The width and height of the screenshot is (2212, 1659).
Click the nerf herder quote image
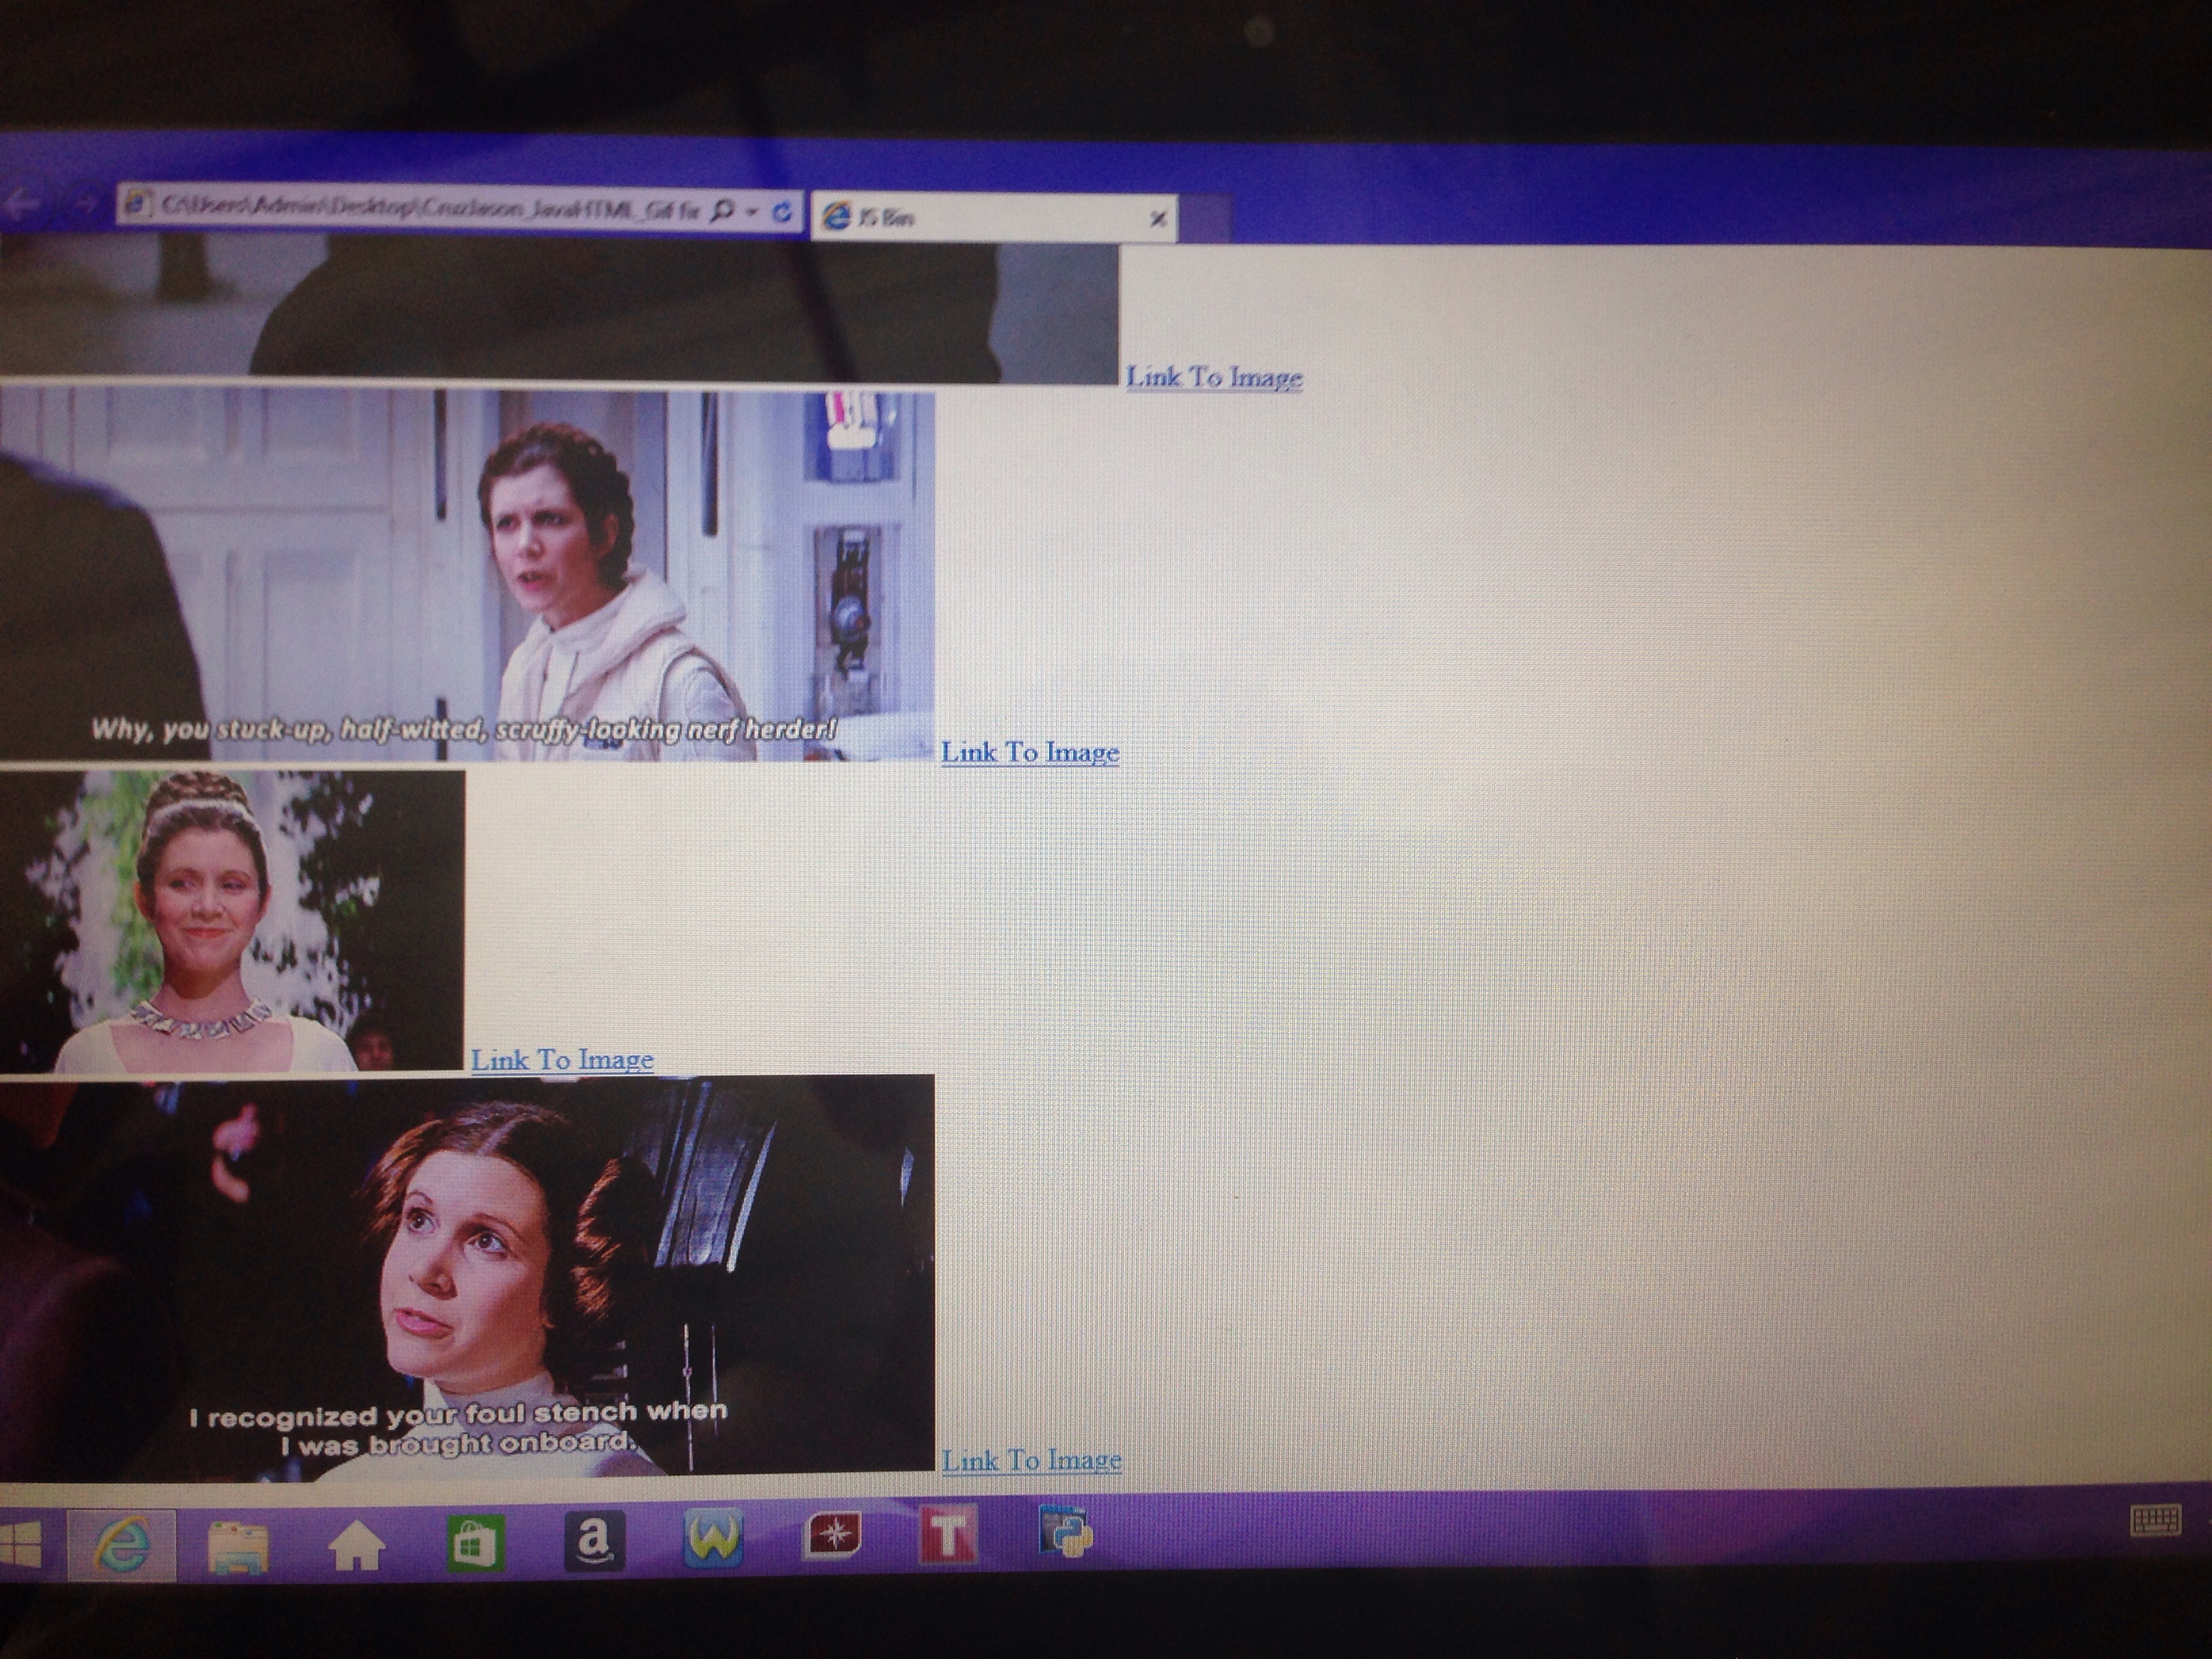(466, 575)
